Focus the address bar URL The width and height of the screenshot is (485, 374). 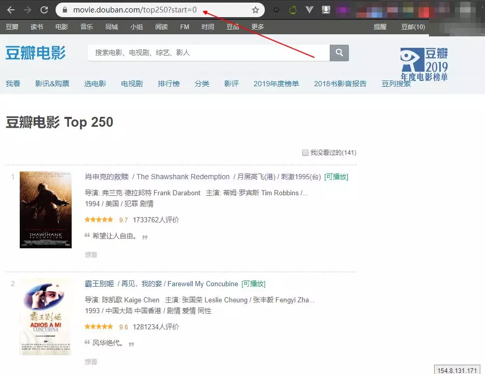click(x=134, y=10)
